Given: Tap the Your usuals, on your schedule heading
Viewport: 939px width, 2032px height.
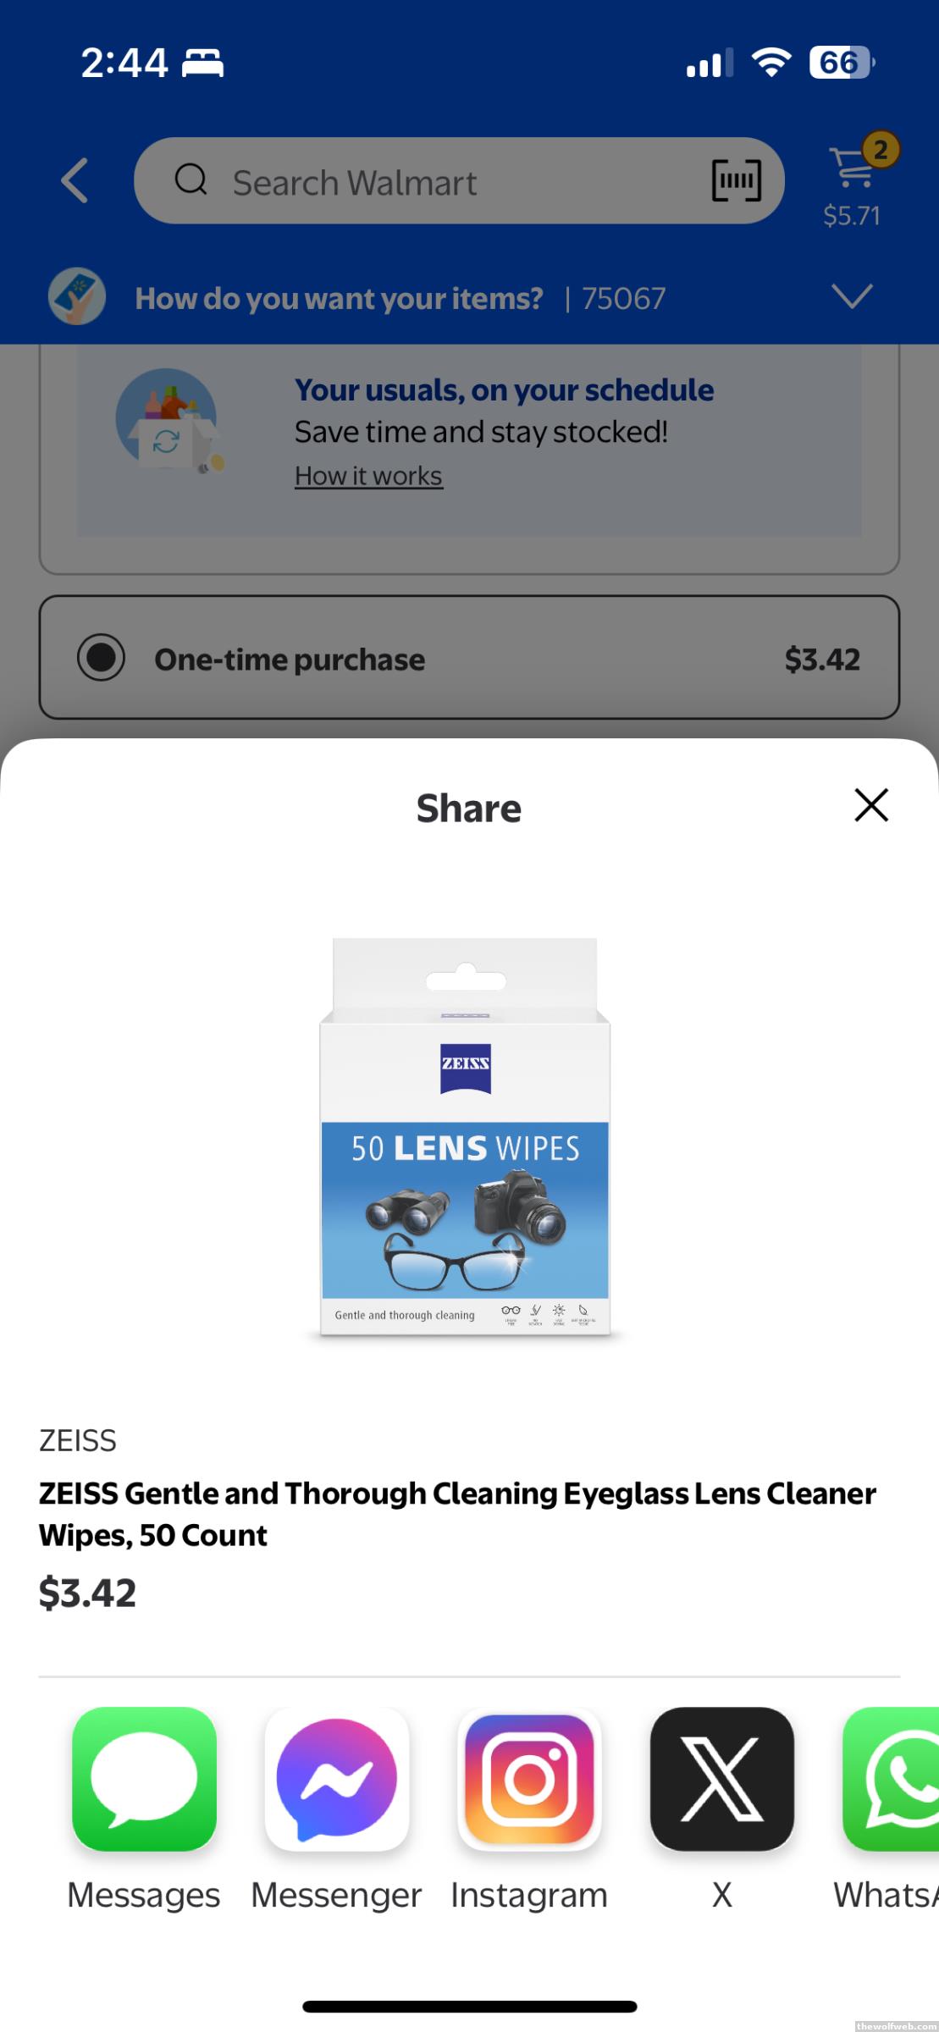Looking at the screenshot, I should (504, 390).
